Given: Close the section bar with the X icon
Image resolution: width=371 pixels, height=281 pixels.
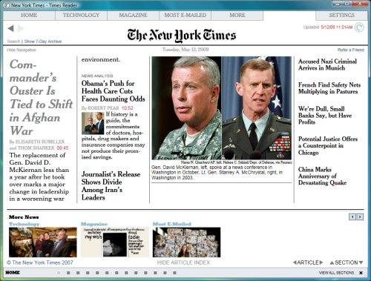Looking at the screenshot, I should pyautogui.click(x=361, y=273).
